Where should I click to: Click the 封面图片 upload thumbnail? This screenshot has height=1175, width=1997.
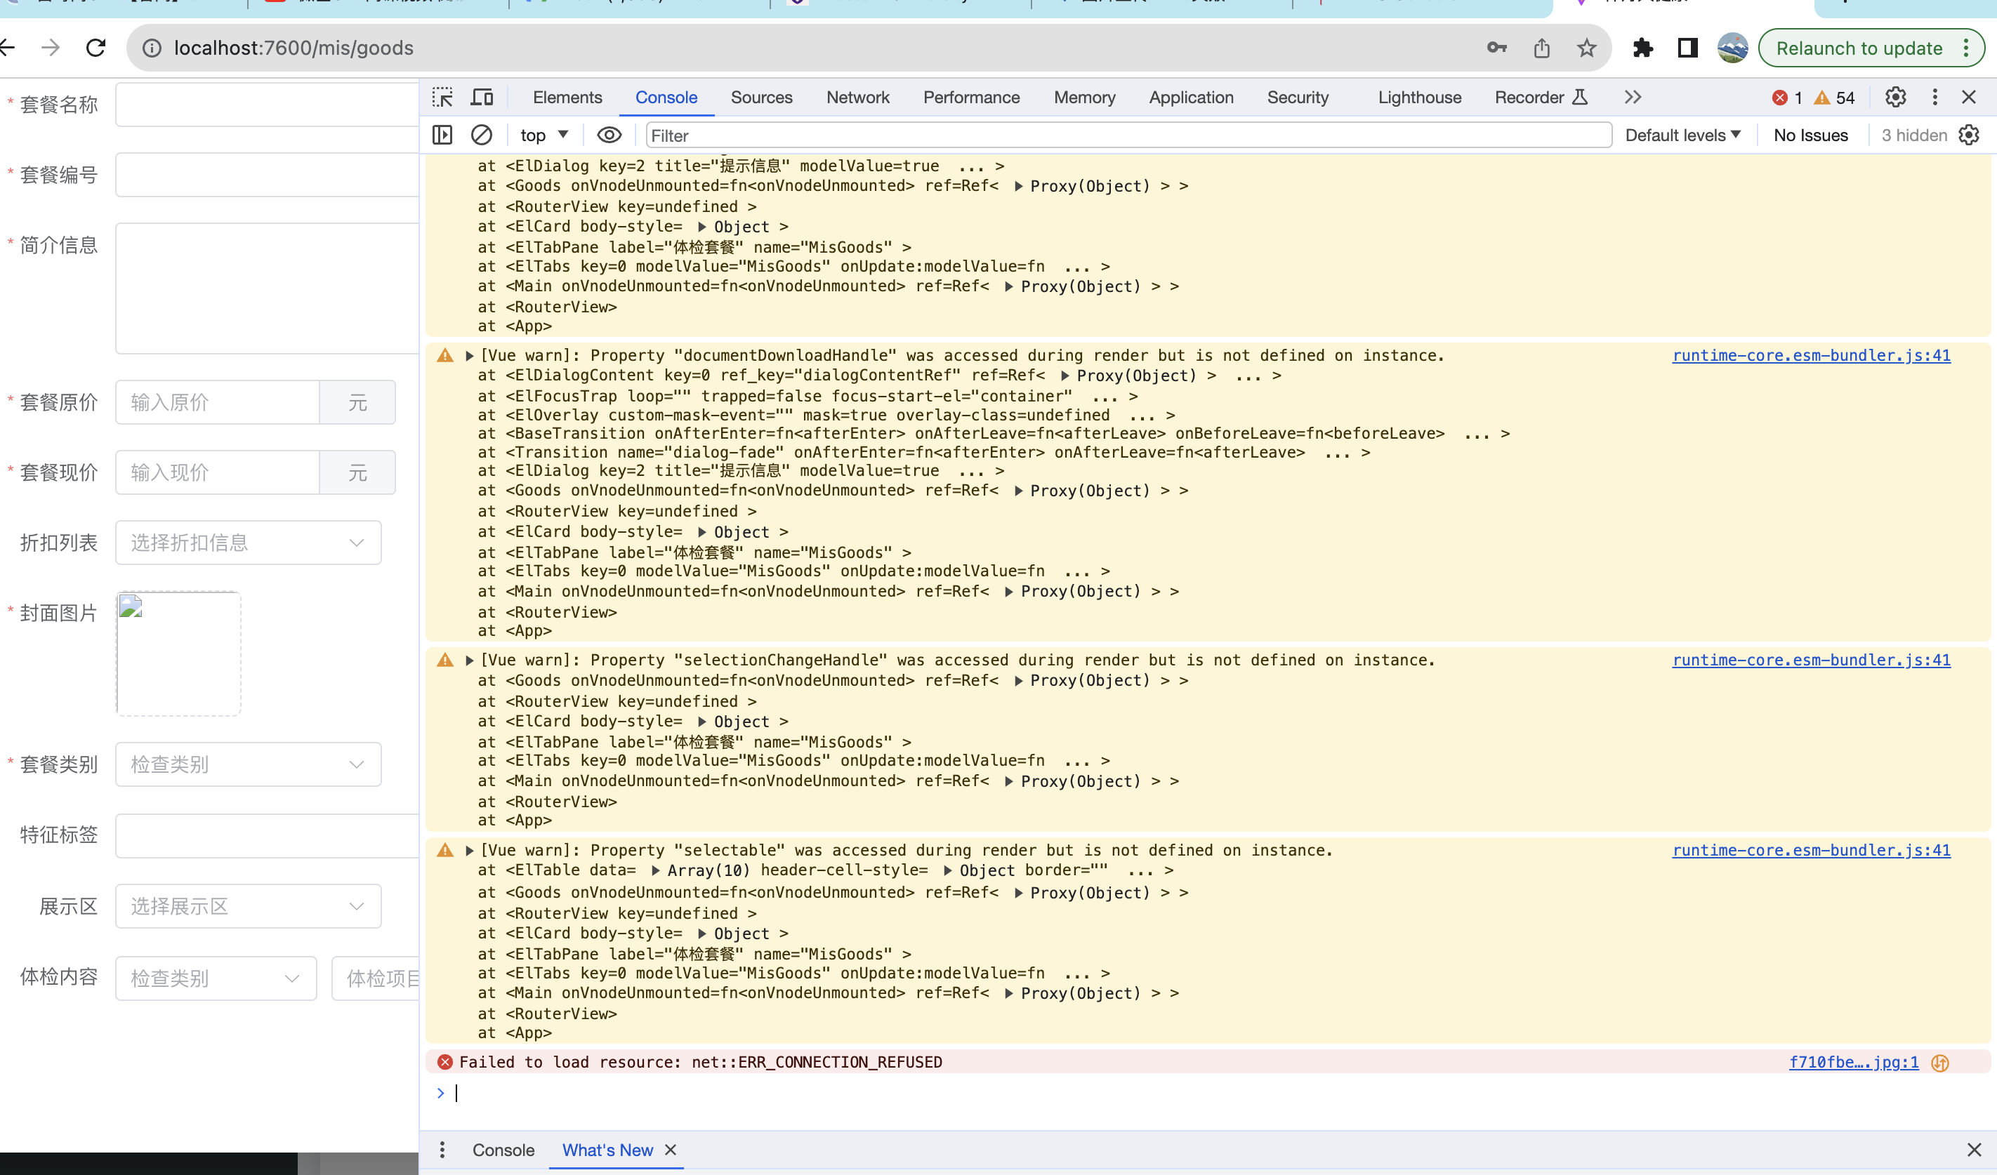pos(178,654)
